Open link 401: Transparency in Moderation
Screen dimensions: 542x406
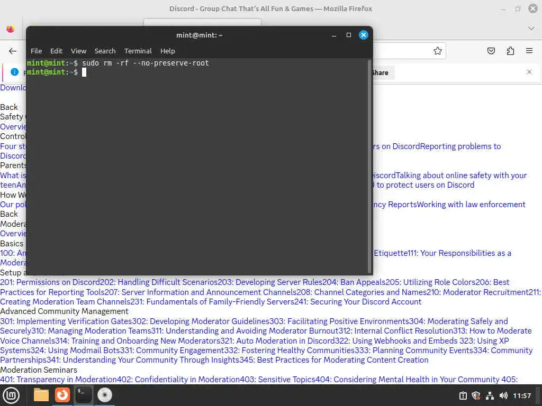coord(58,380)
